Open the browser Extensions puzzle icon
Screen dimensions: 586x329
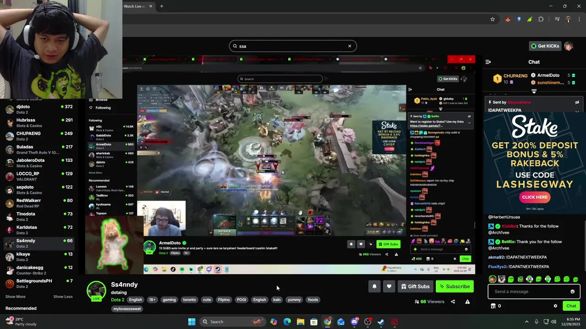[x=541, y=19]
